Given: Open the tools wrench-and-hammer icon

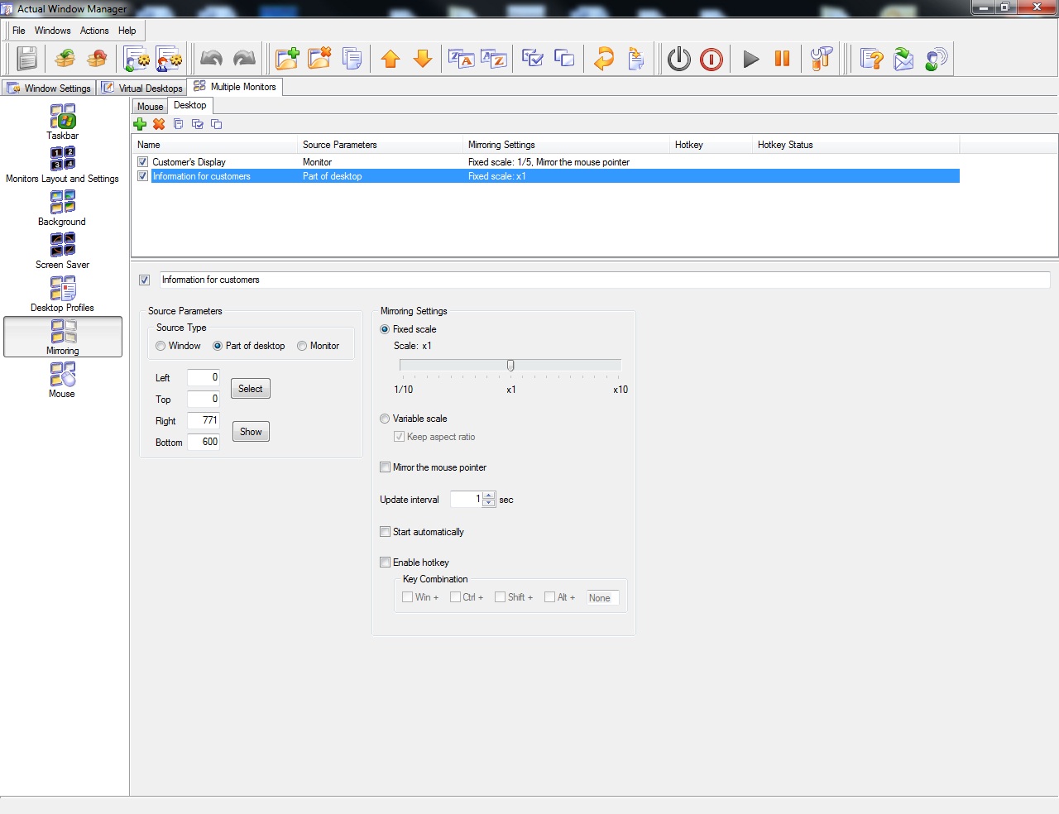Looking at the screenshot, I should click(822, 59).
